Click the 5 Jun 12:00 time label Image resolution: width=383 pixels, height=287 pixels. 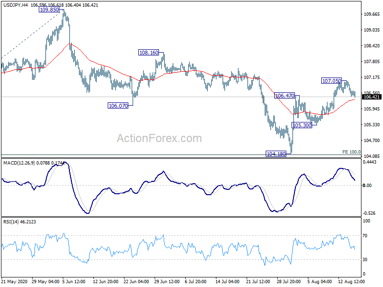74,282
